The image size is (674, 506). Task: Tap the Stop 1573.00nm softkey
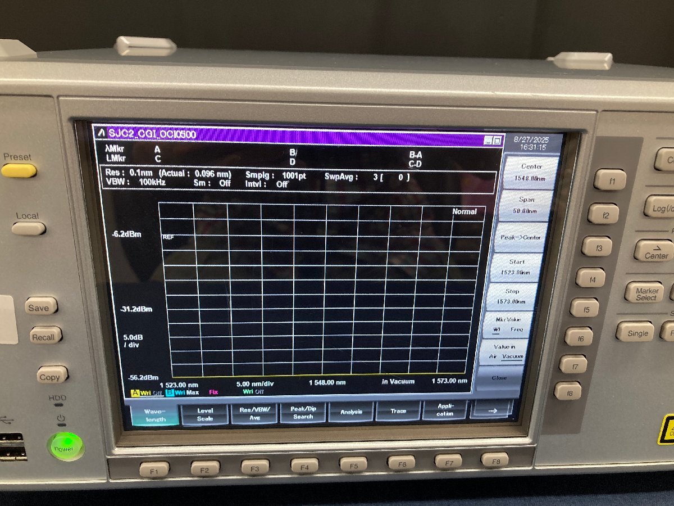coord(512,296)
